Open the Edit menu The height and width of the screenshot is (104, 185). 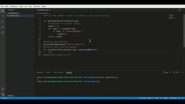[x=7, y=6]
